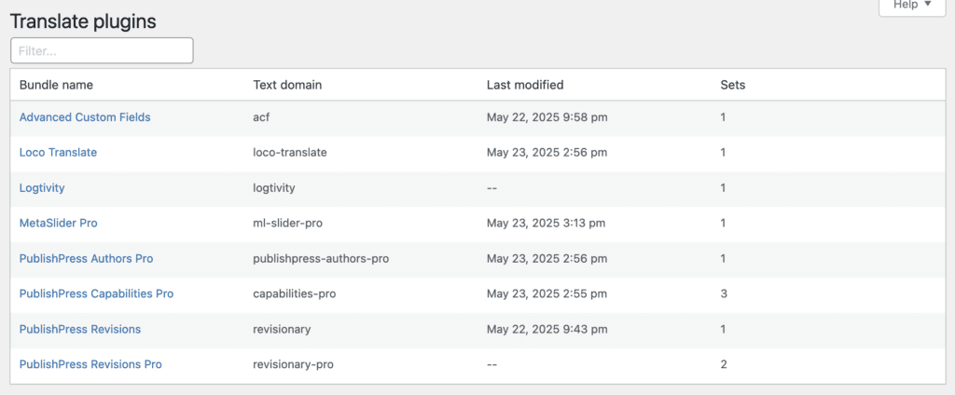Click the Translate plugins page heading
Screen dimensions: 955x395
coord(83,20)
